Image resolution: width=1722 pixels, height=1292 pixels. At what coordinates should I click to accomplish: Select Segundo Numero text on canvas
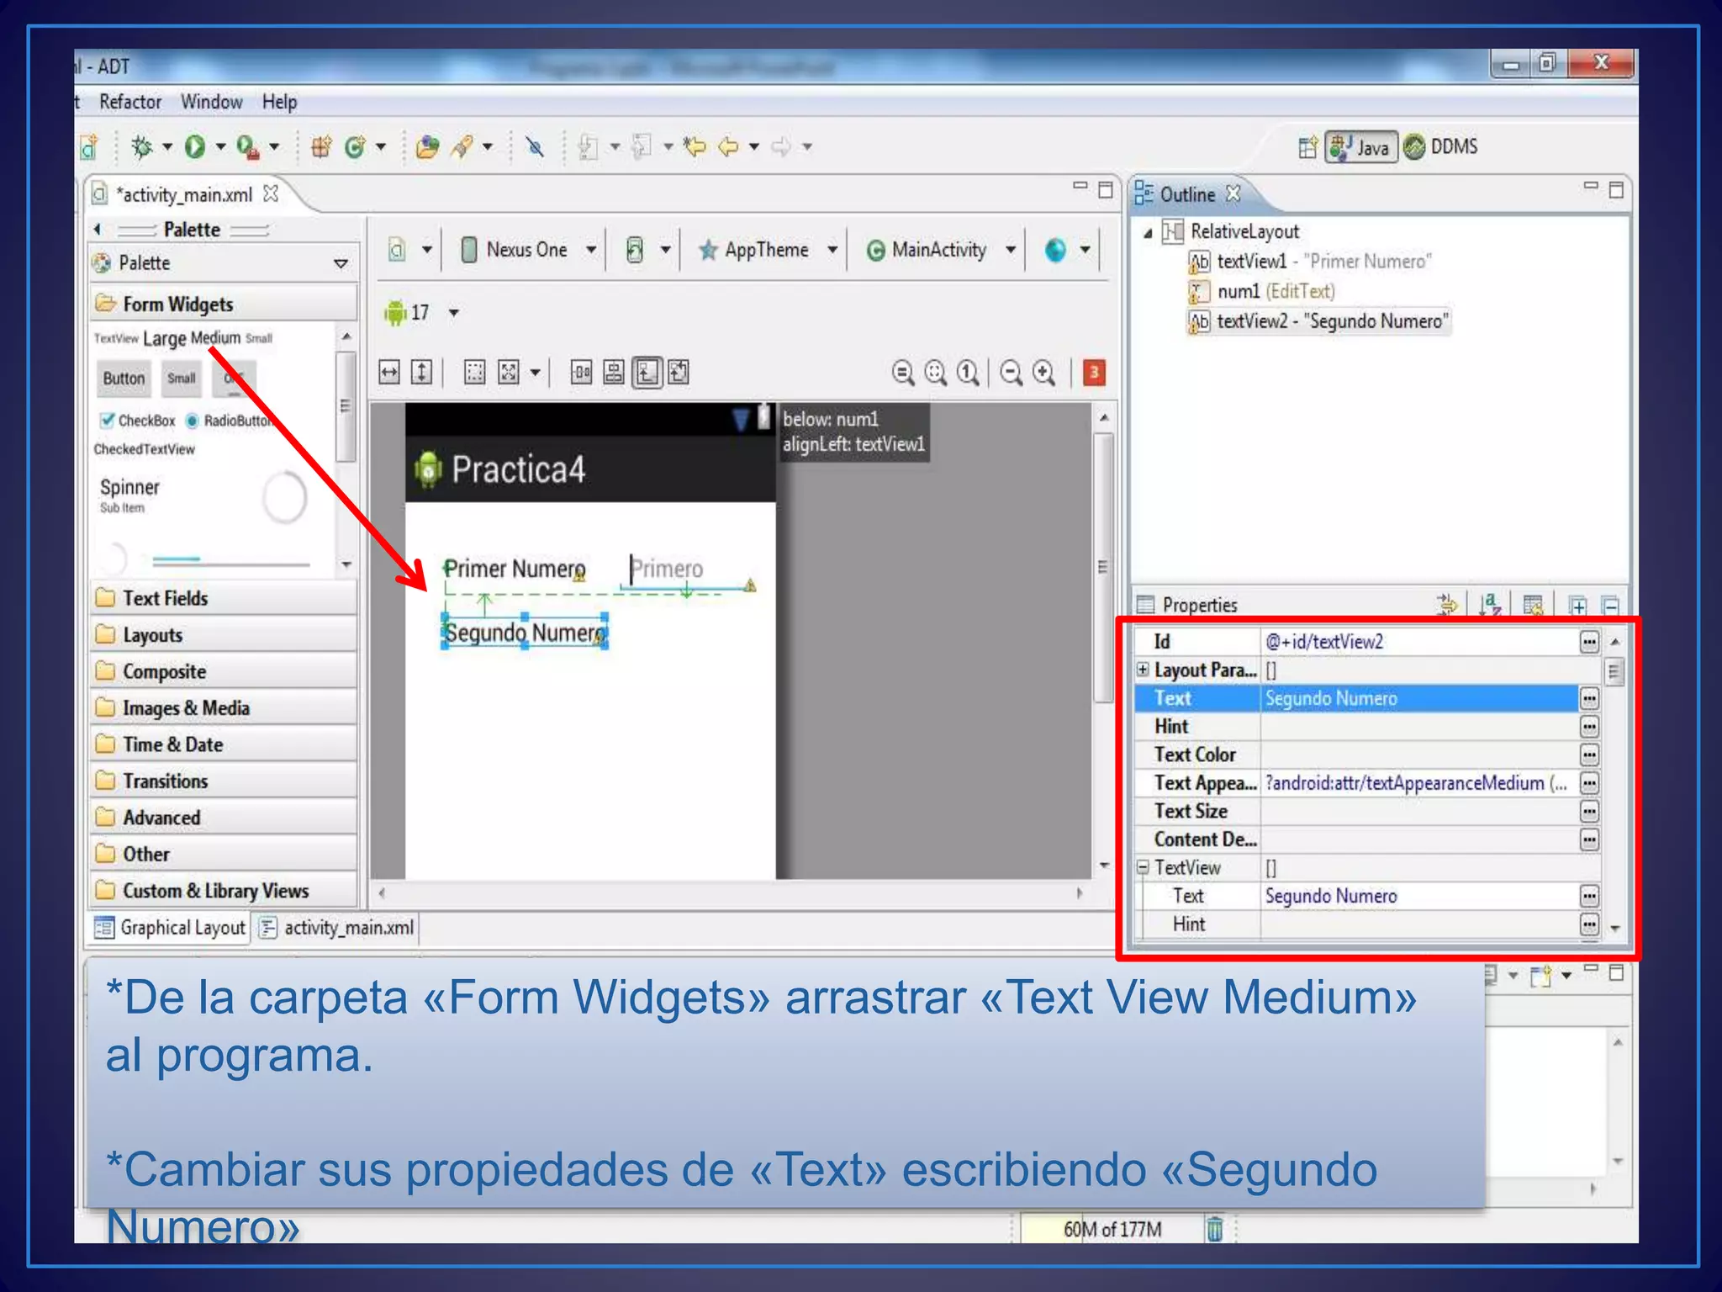tap(525, 633)
